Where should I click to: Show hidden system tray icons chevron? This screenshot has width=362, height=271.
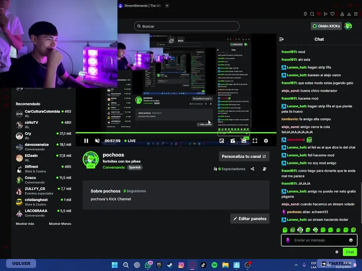coord(296,265)
